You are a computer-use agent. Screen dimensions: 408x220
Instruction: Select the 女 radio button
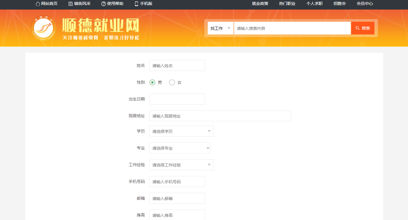coord(172,82)
